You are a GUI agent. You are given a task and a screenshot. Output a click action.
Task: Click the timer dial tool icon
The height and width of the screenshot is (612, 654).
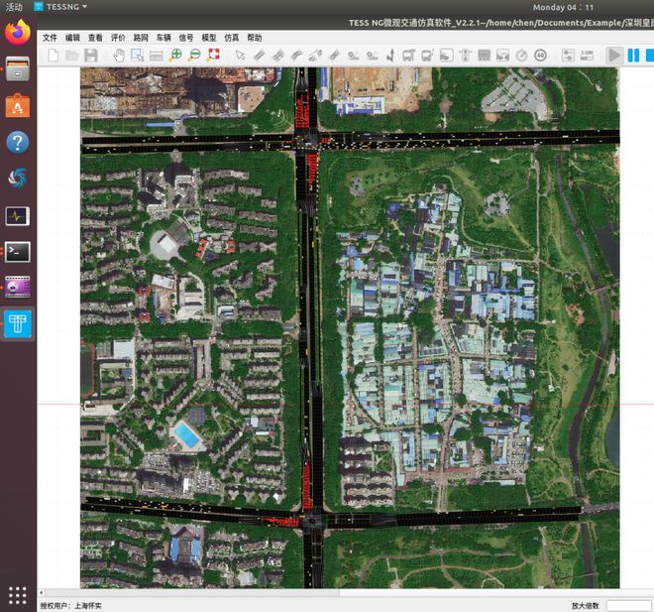521,56
